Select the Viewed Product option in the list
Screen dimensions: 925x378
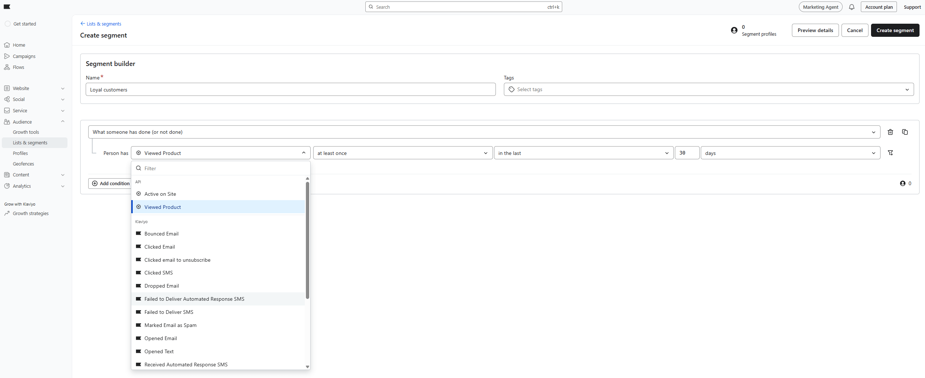point(163,207)
